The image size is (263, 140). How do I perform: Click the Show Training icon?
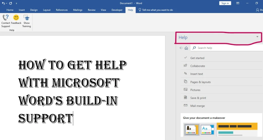26,18
